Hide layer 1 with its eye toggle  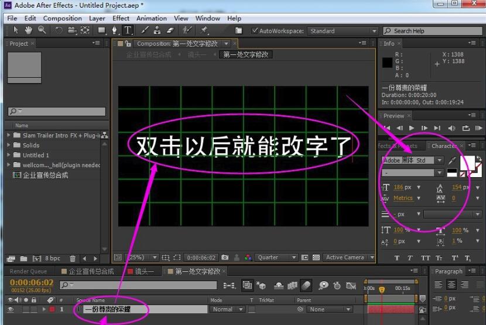click(x=11, y=309)
